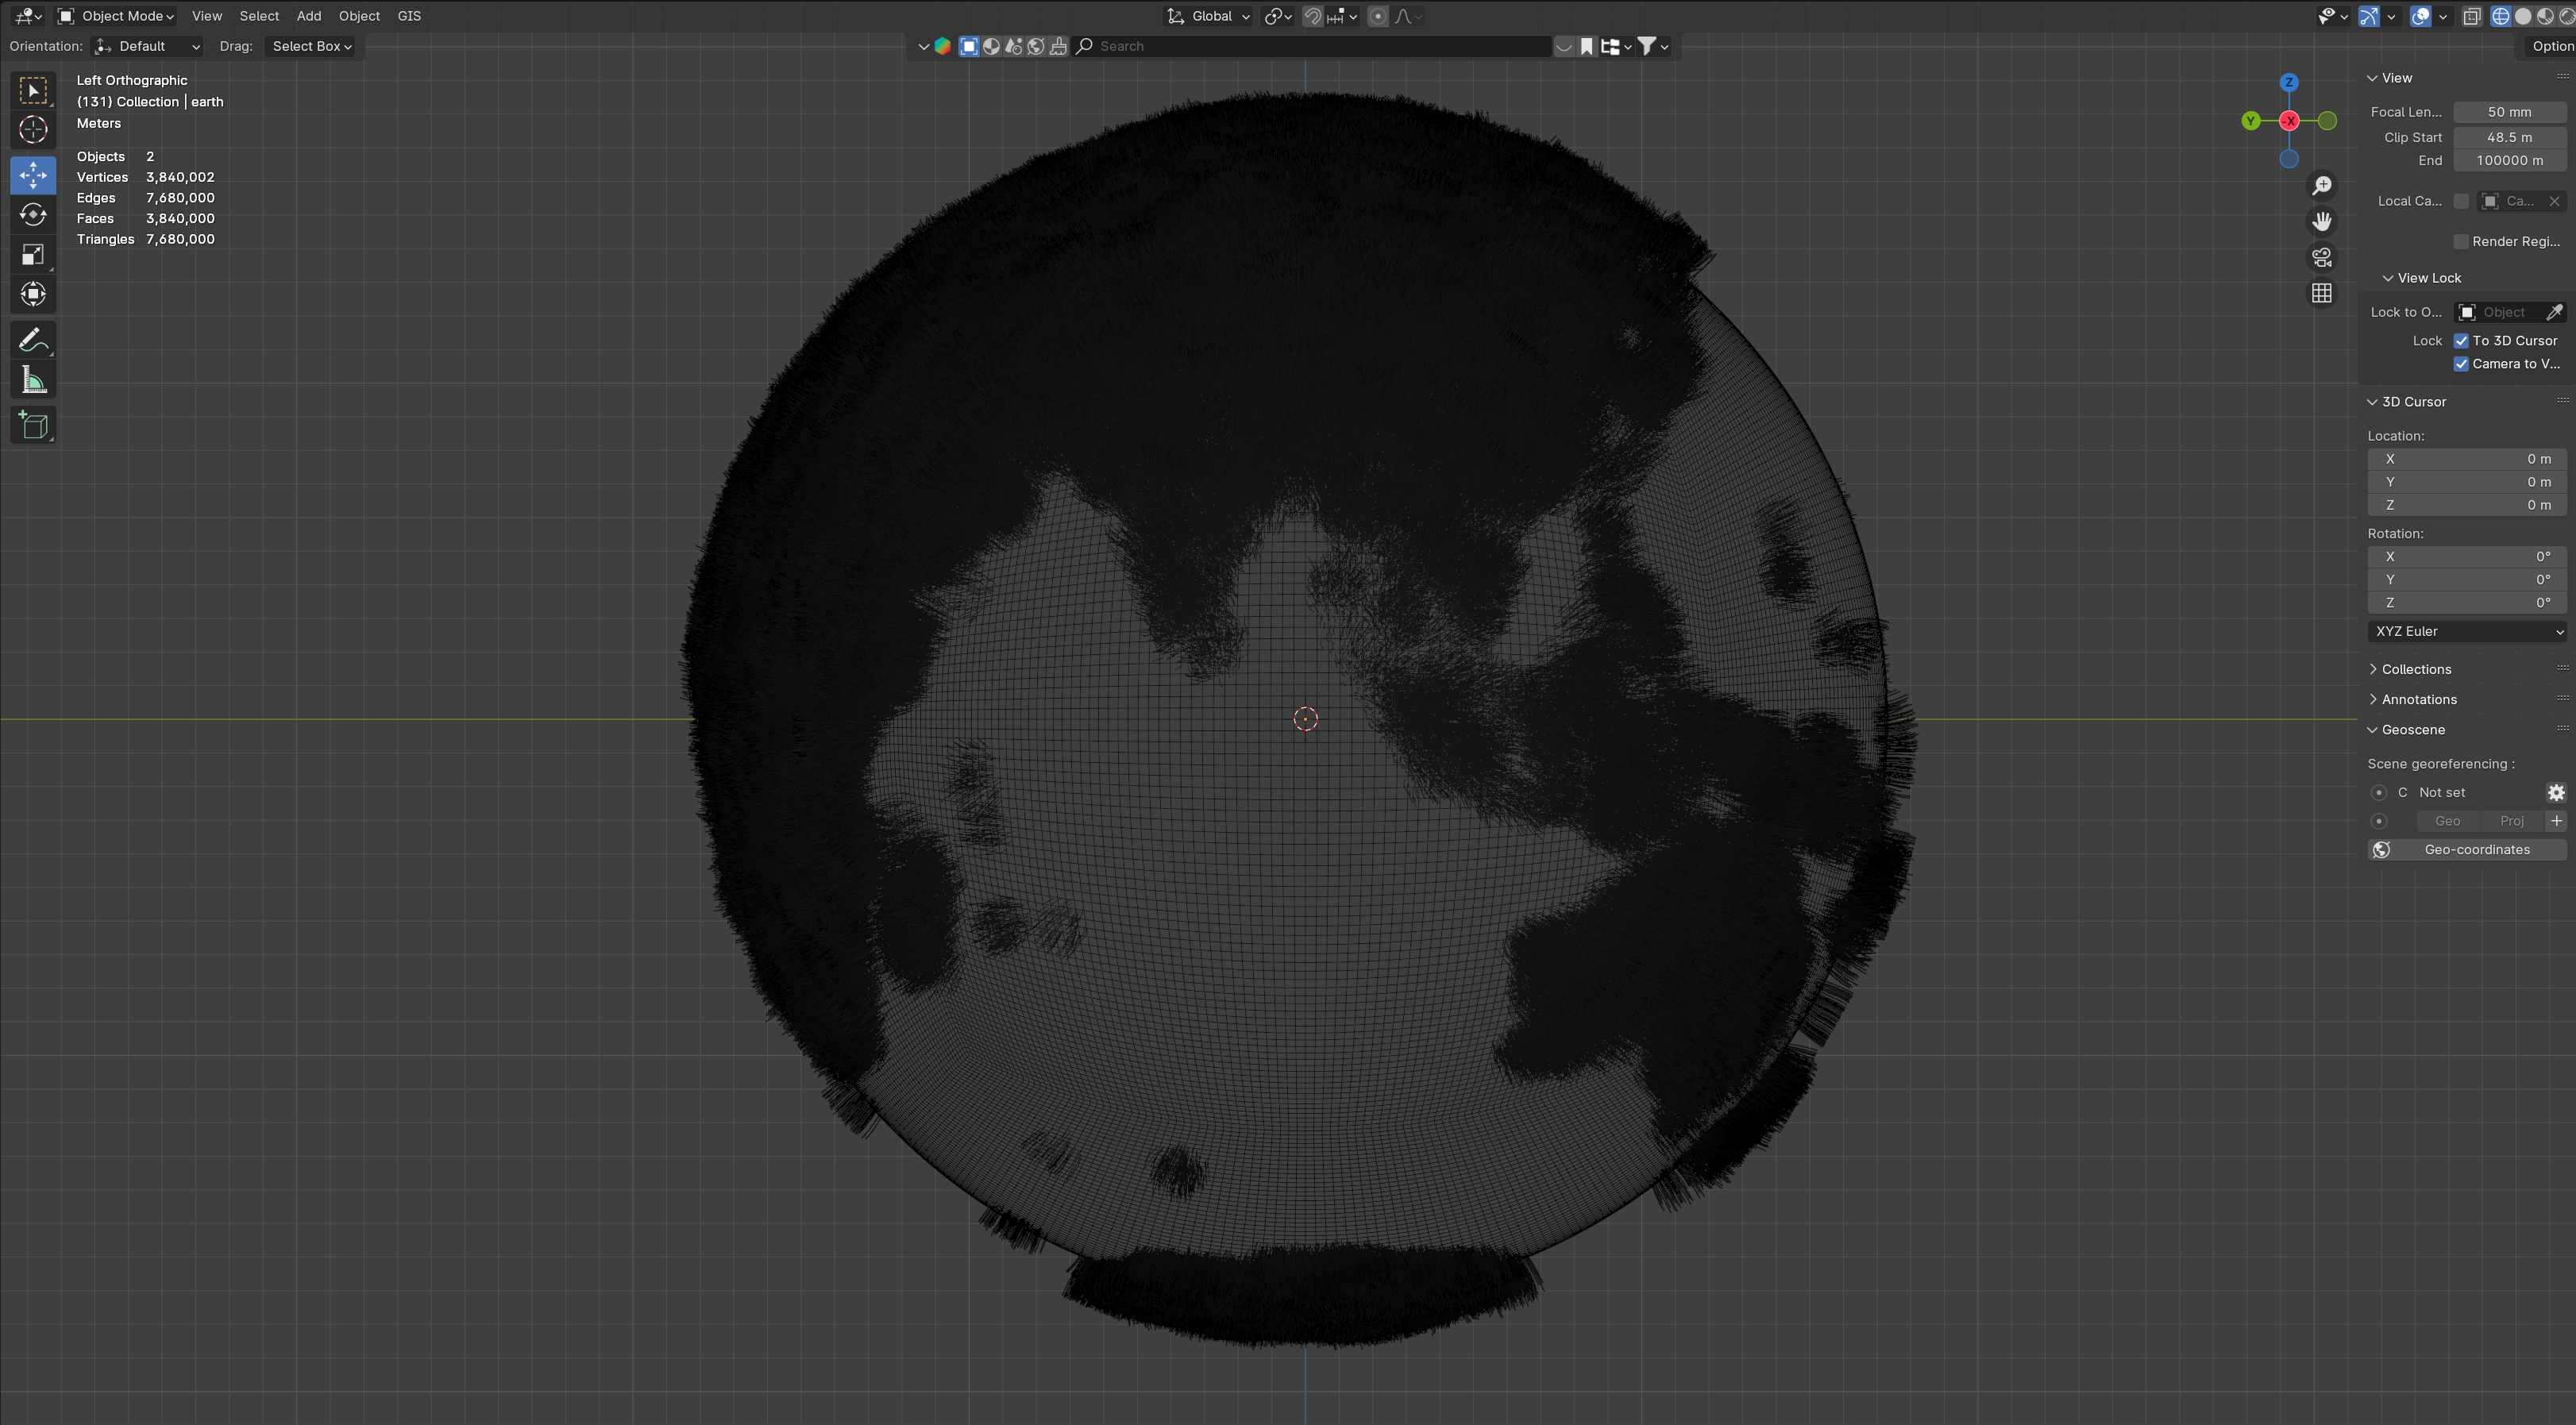Switch orthographic/perspective grid icon
Viewport: 2576px width, 1425px height.
(x=2321, y=293)
